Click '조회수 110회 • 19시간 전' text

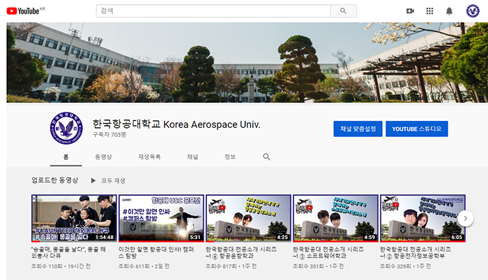[x=61, y=266]
